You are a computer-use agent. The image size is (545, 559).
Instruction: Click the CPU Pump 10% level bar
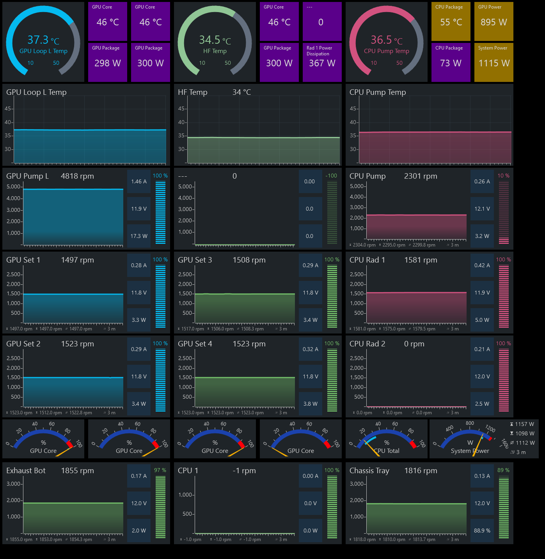point(504,212)
